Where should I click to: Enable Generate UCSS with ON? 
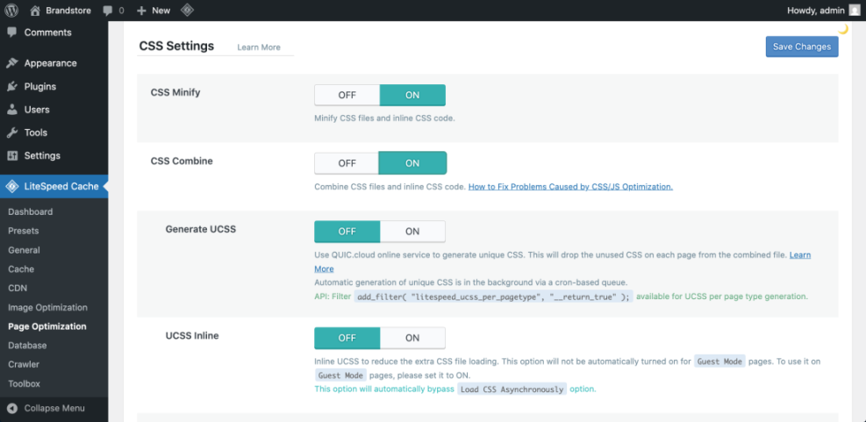tap(412, 232)
